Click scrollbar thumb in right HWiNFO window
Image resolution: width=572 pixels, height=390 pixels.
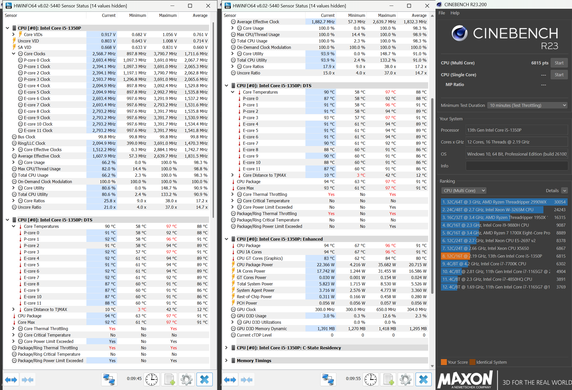click(432, 196)
